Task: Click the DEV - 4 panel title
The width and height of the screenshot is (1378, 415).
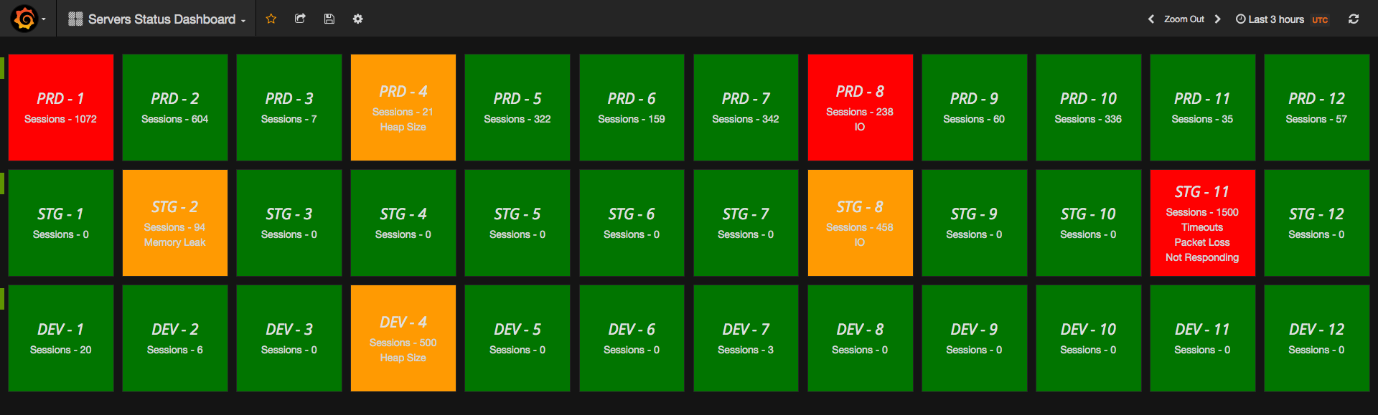Action: [403, 323]
